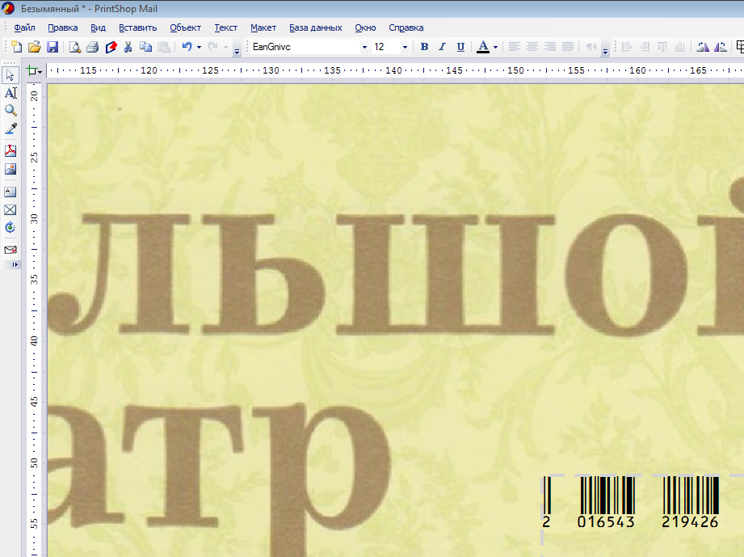This screenshot has height=557, width=744.
Task: Align objects to the bottom edge
Action: tap(680, 47)
